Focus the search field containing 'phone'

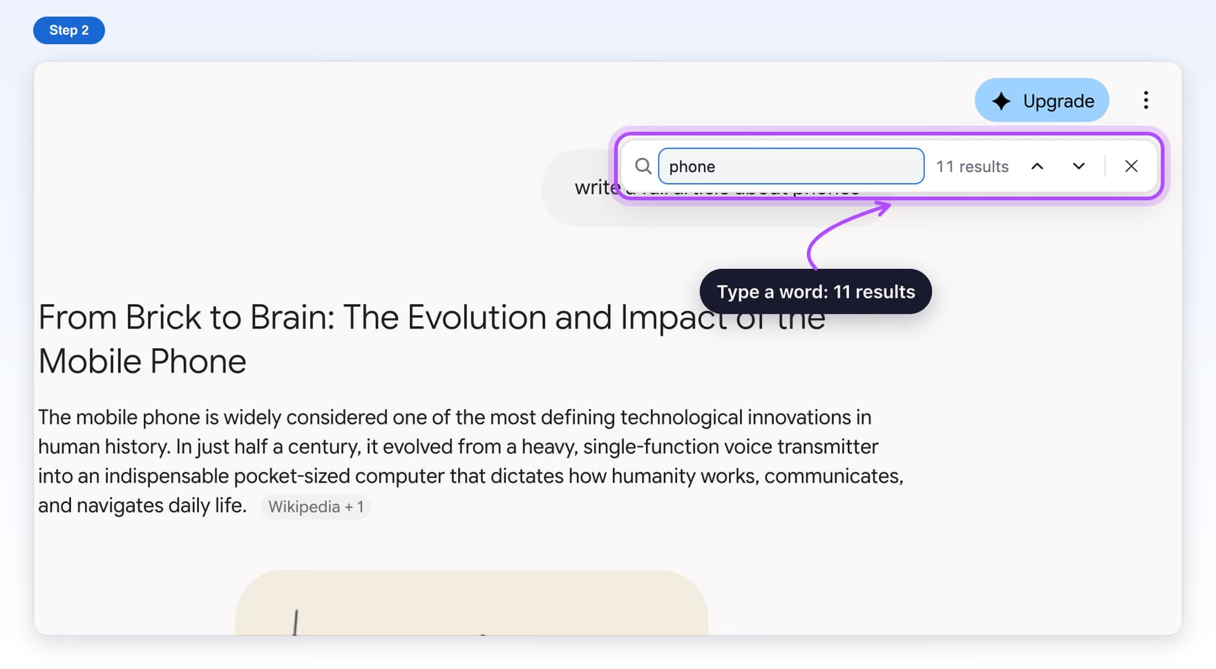[x=791, y=166]
